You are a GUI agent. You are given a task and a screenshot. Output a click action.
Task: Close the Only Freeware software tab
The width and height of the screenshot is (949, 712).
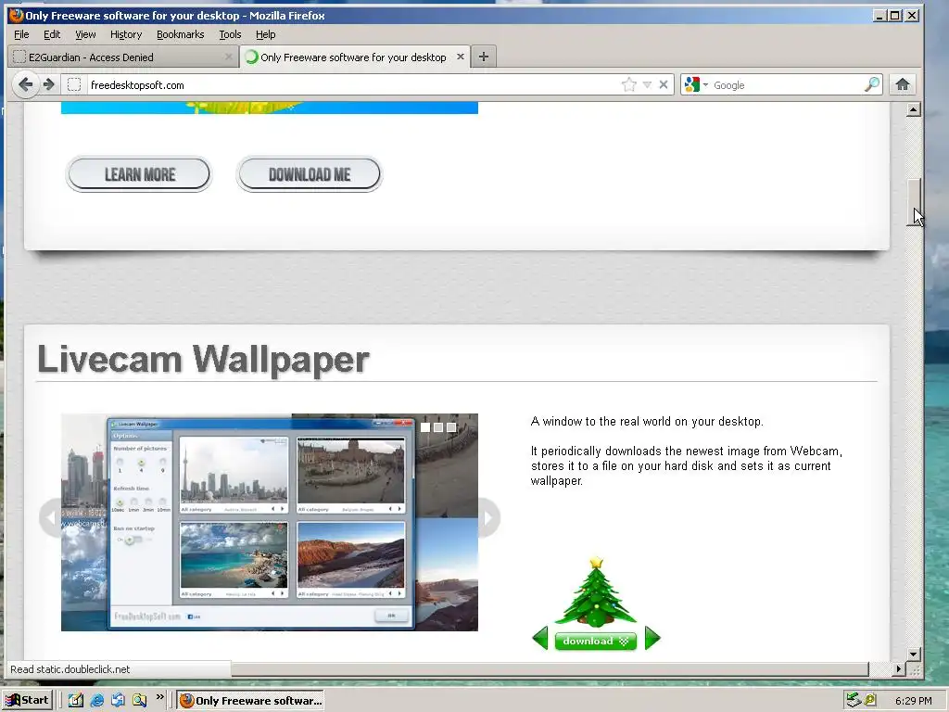click(461, 57)
